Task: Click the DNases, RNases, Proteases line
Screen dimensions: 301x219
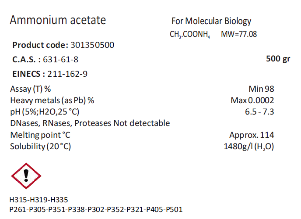Action: coord(90,123)
